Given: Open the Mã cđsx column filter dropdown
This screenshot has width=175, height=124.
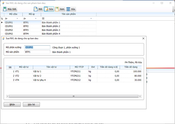Looking at the screenshot, I should [17, 18].
